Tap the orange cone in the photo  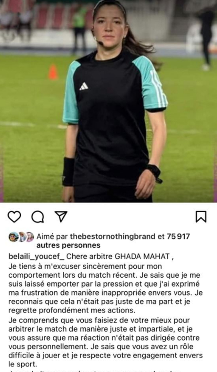(x=53, y=72)
